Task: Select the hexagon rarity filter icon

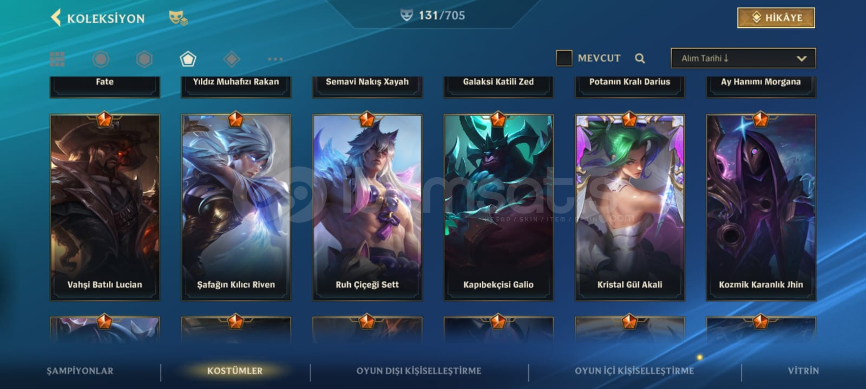Action: pyautogui.click(x=144, y=59)
